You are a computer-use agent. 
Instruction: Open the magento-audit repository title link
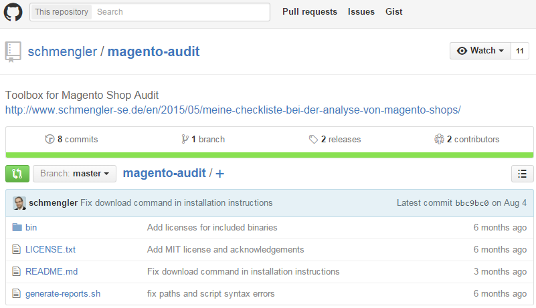coord(153,51)
